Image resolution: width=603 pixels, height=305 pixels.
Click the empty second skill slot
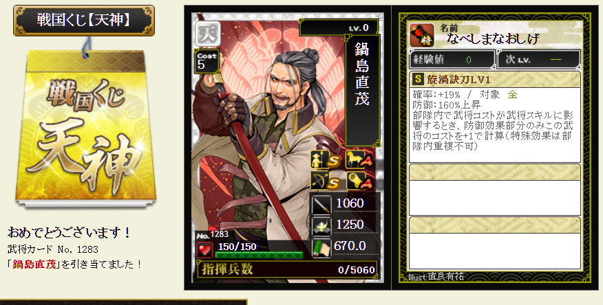pos(494,190)
